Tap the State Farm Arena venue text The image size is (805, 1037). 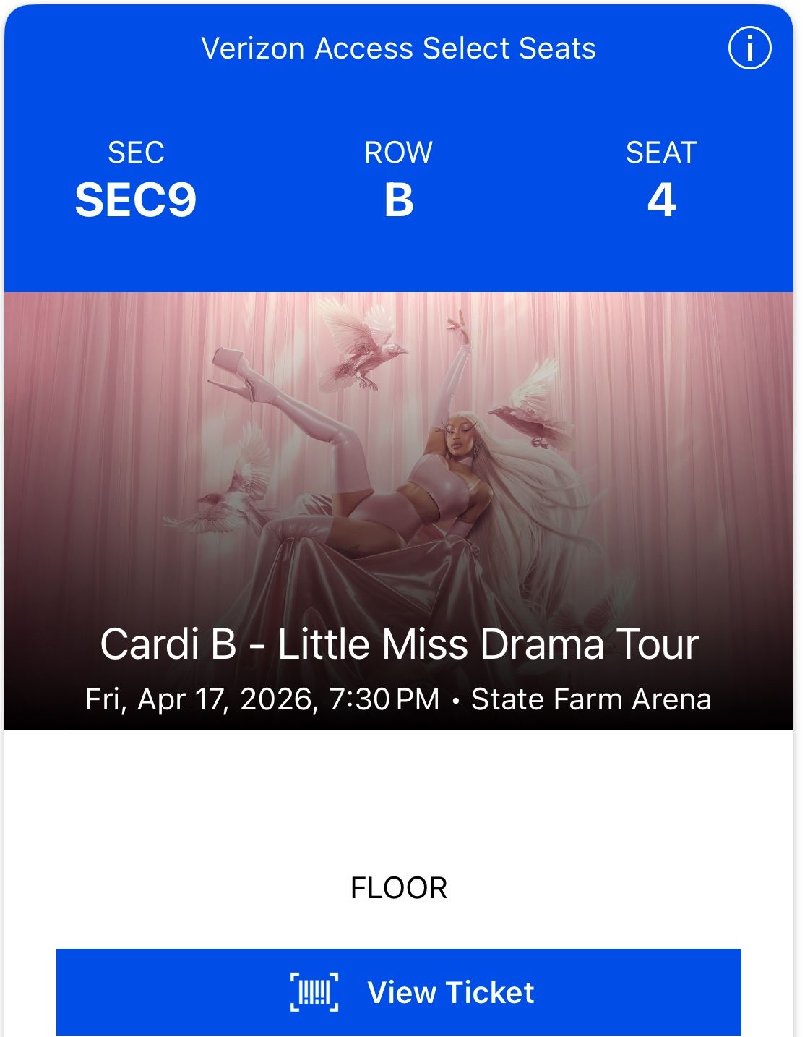pos(594,699)
